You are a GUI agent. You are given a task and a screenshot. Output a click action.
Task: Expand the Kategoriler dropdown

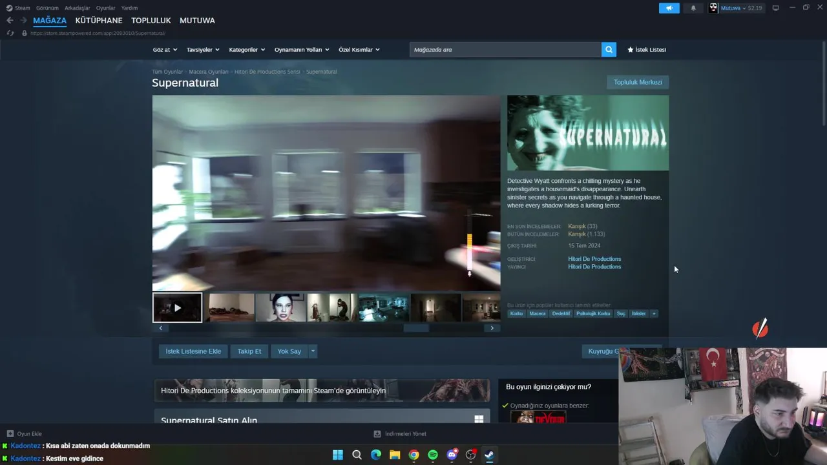click(246, 50)
